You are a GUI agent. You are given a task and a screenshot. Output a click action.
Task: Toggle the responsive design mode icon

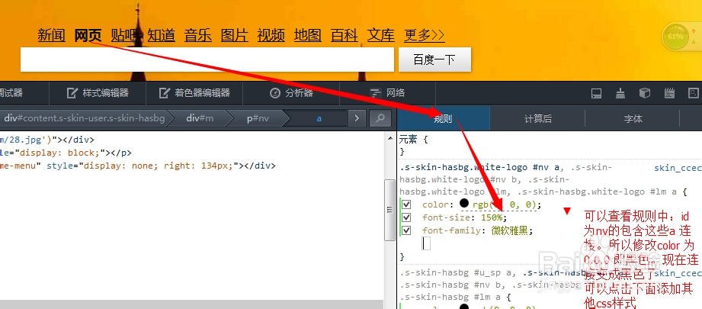click(x=693, y=93)
